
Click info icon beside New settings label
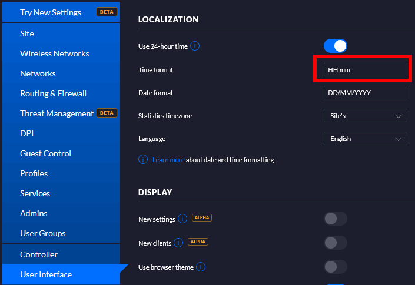pos(182,219)
